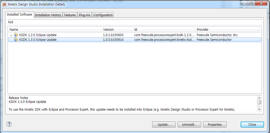Sort the list by the Name column header
The width and height of the screenshot is (270, 133).
[55, 30]
